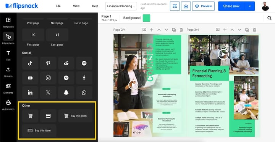The height and width of the screenshot is (142, 275).
Task: Add a new page after Page 3/4
Action: click(225, 30)
